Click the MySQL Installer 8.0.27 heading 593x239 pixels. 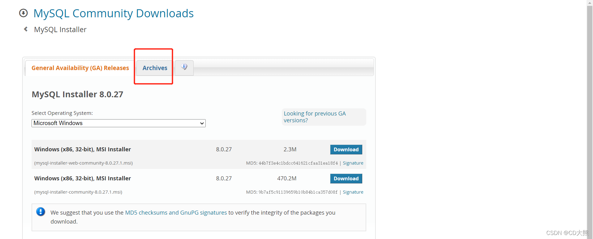point(77,94)
